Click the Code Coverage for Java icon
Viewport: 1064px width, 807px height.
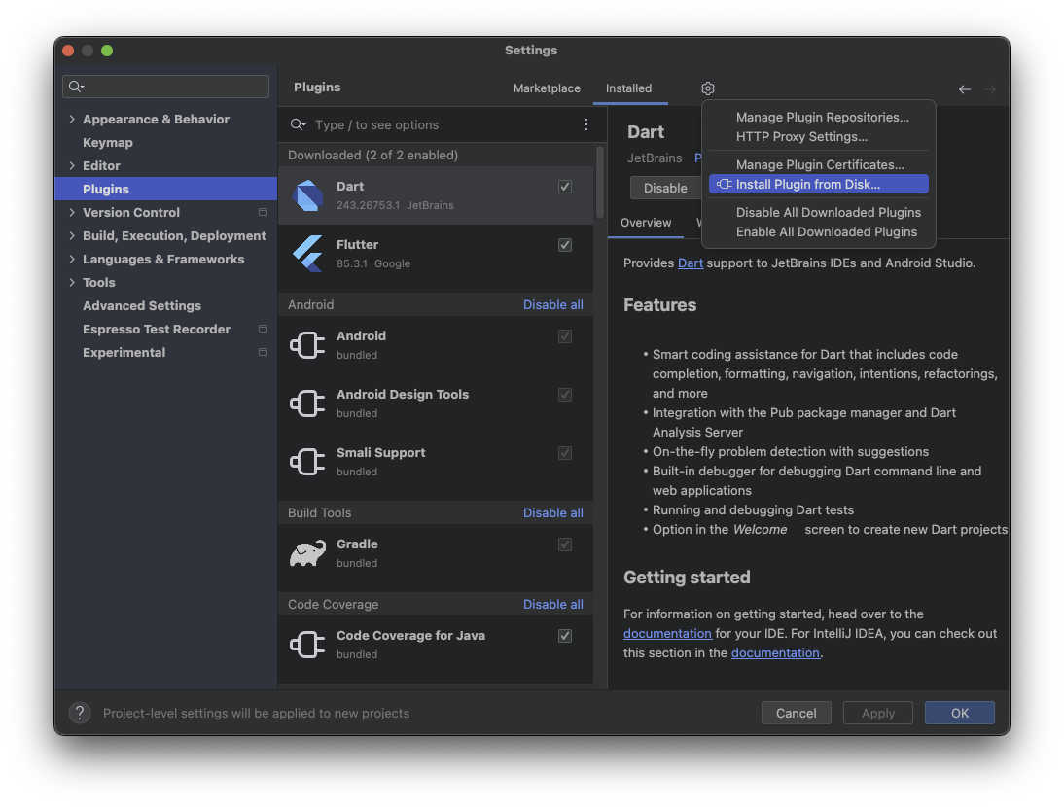(x=308, y=645)
